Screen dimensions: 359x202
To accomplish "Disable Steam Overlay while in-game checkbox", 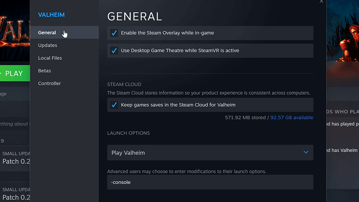I will [x=114, y=33].
